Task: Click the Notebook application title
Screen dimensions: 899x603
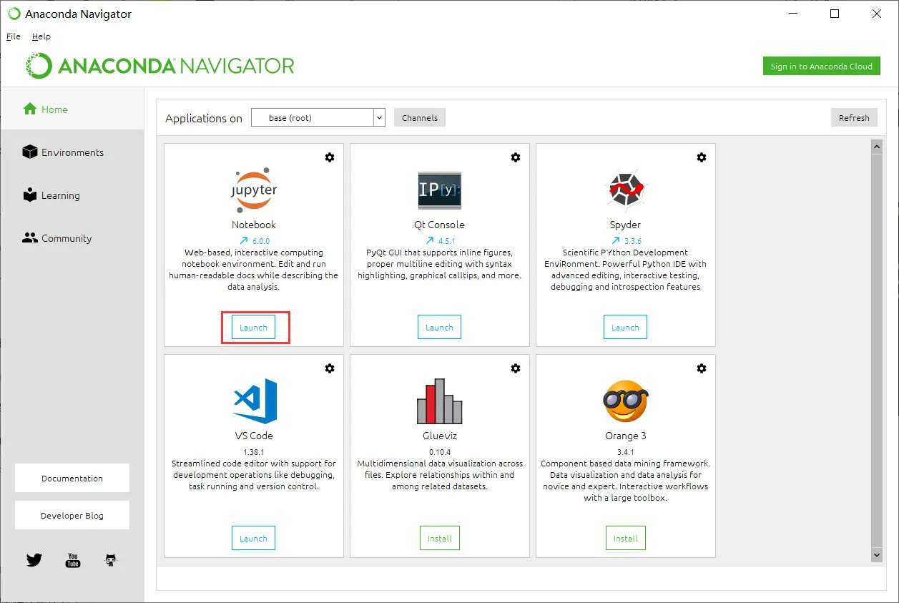Action: point(254,225)
